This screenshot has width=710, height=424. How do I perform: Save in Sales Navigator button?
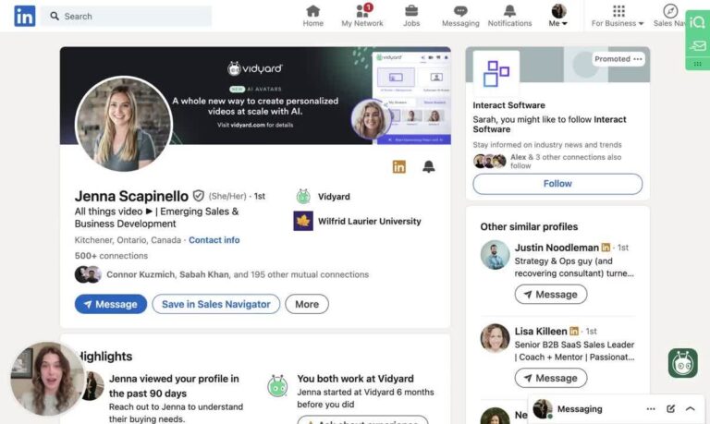[x=215, y=304]
